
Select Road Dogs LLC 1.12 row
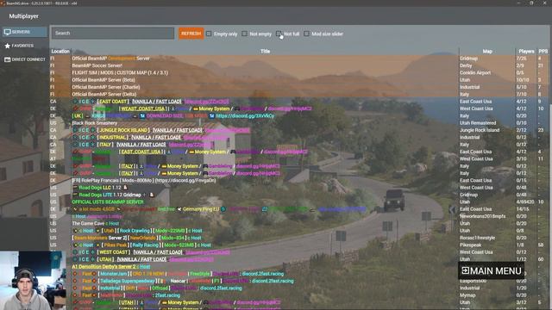click(299, 188)
